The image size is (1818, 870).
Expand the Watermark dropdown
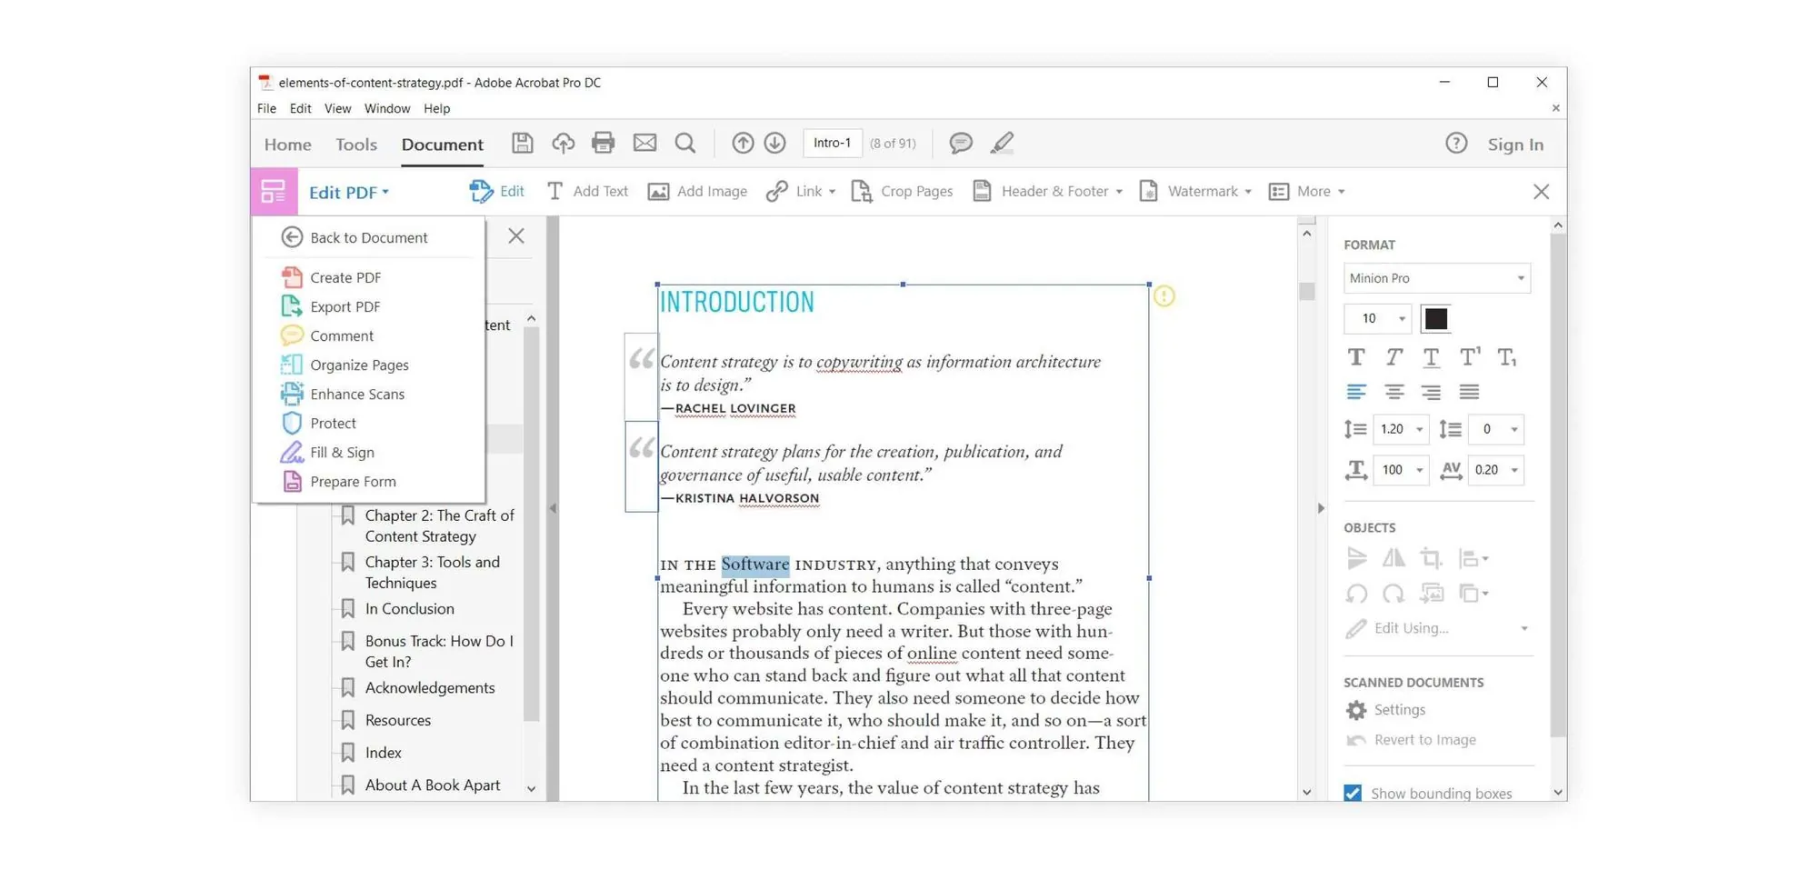point(1247,191)
